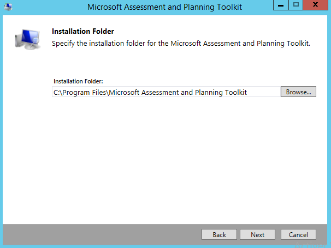
Task: Maximize the Toolkit setup window
Action: tap(296, 6)
